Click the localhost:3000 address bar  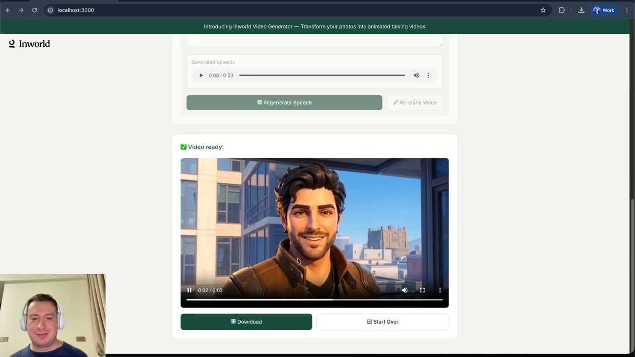pyautogui.click(x=298, y=10)
